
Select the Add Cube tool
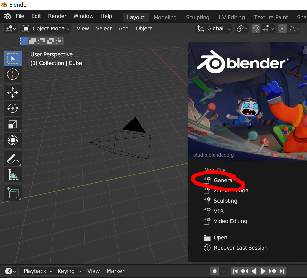point(13,193)
